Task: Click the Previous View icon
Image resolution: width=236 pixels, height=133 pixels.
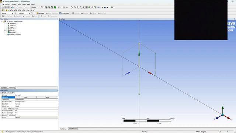Action: [90, 7]
